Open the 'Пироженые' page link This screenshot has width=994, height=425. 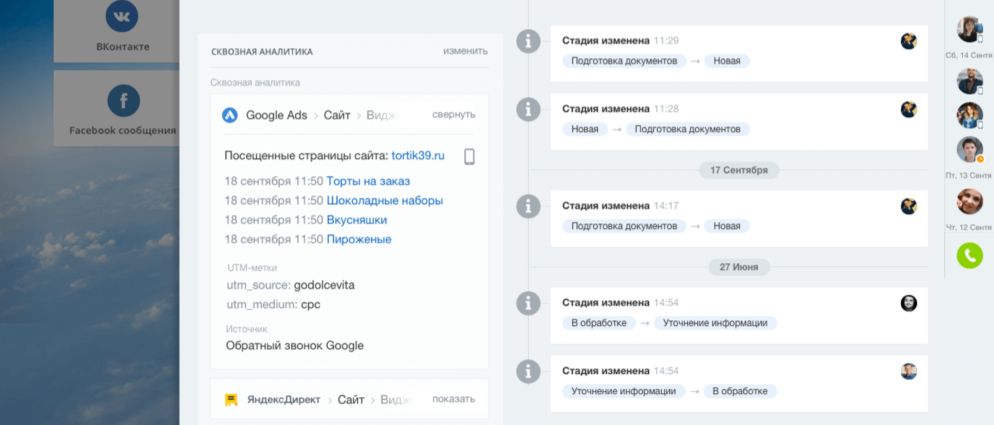[x=359, y=239]
